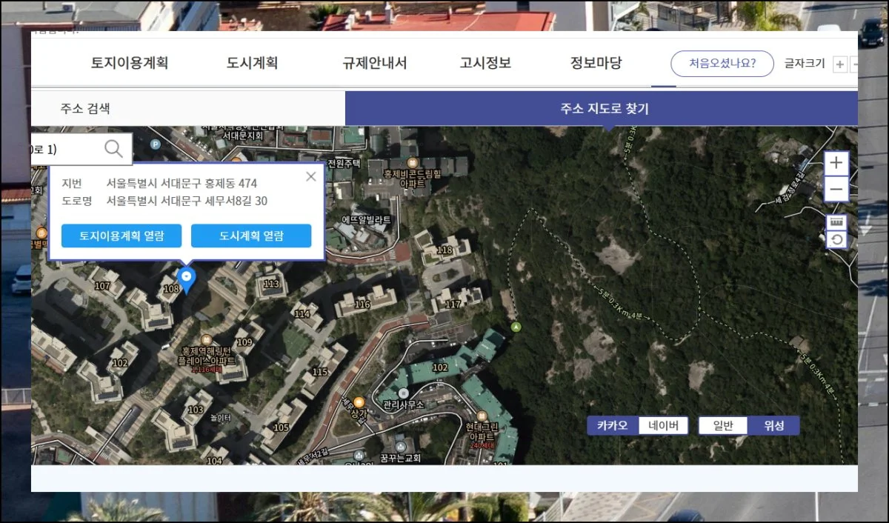Open the 도시계획 menu

[x=252, y=63]
